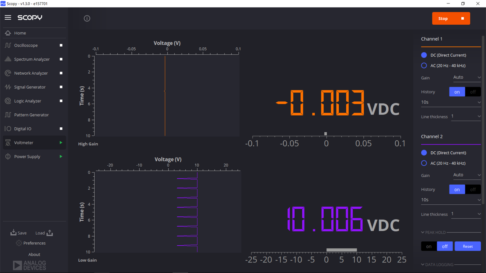Click the Power Supply green run triangle
486x273 pixels.
click(61, 157)
